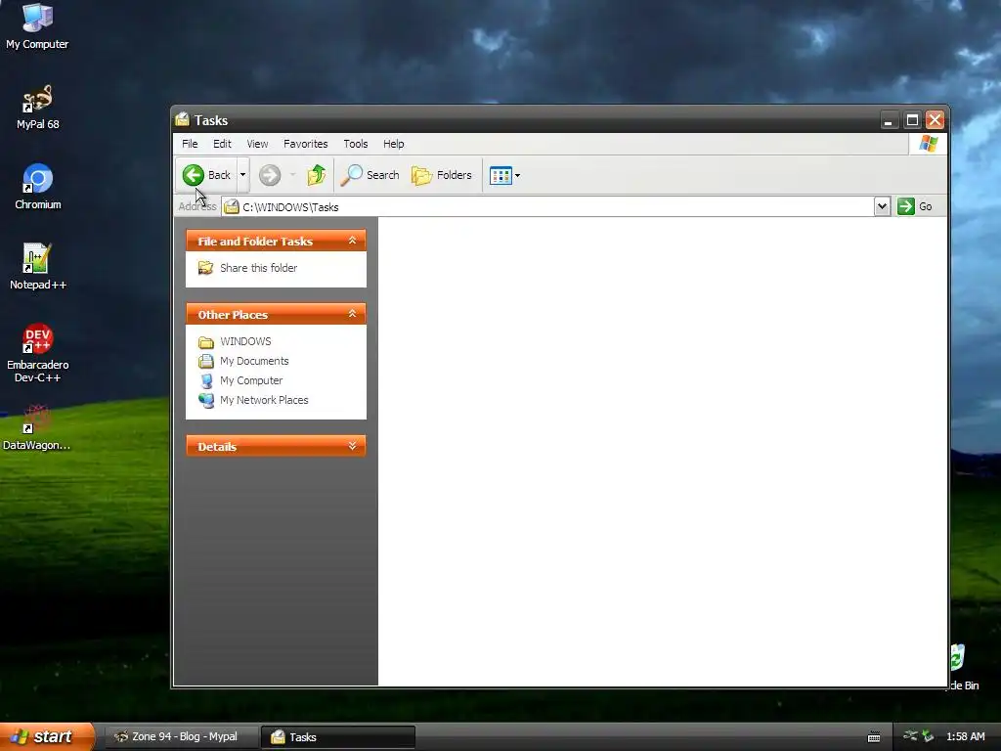Select the partially hidden Recycle Bin icon
1001x751 pixels.
click(964, 667)
